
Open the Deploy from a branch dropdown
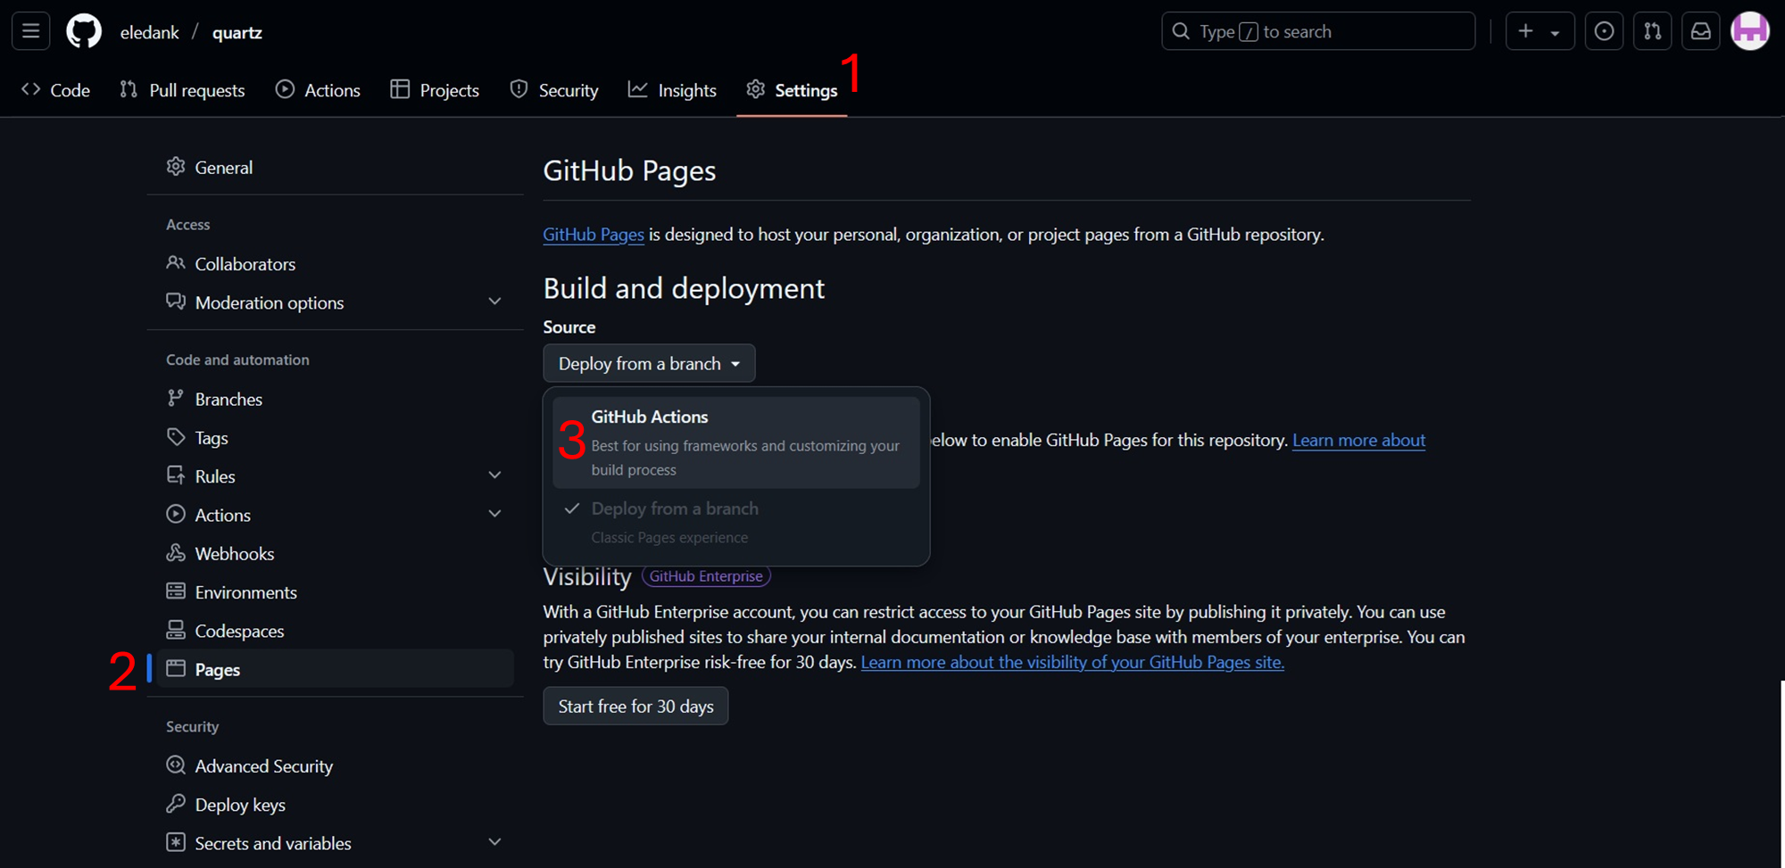tap(649, 363)
